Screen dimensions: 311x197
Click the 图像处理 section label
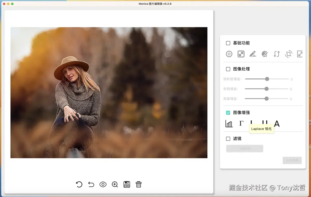(242, 69)
